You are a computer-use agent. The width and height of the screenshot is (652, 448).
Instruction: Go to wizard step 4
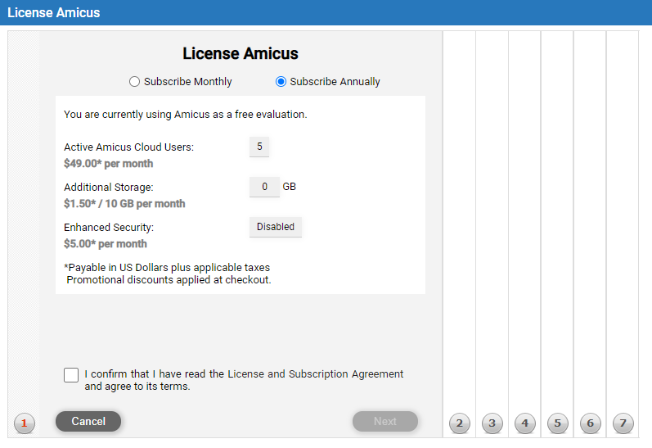(524, 423)
